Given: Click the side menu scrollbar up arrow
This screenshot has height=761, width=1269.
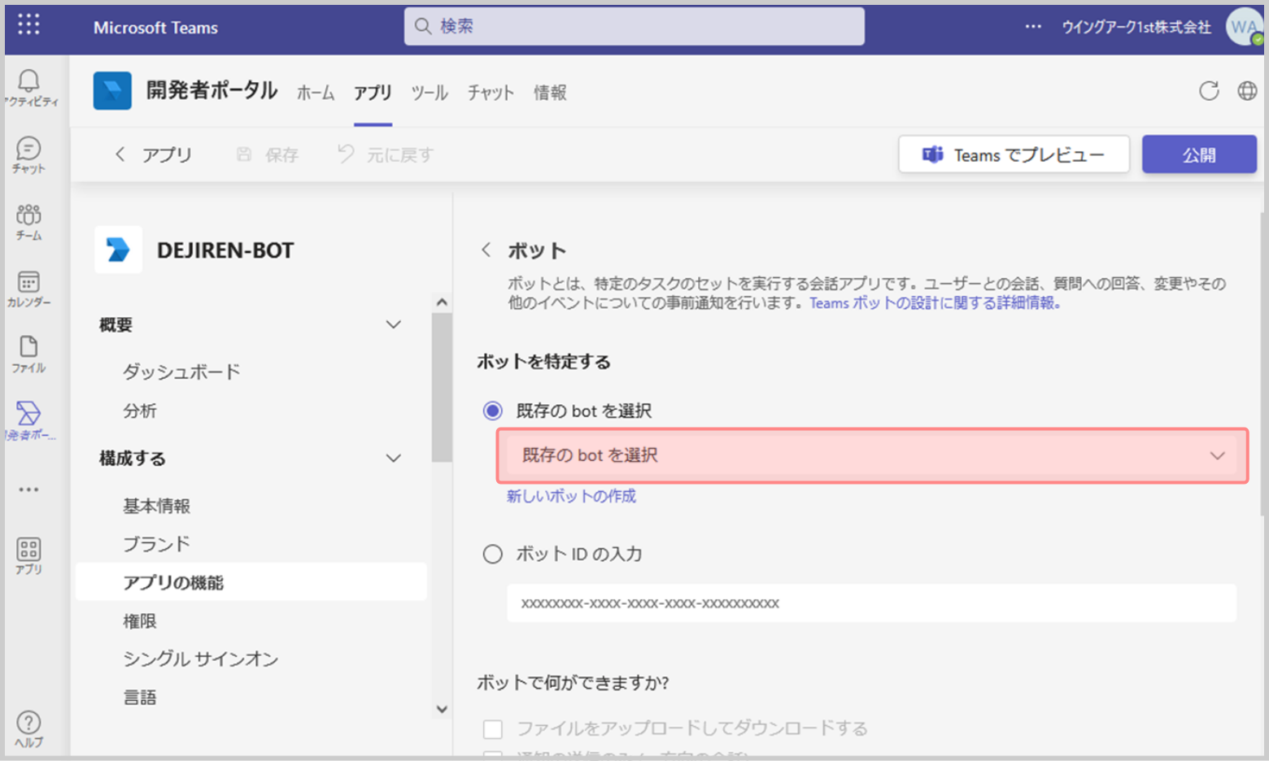Looking at the screenshot, I should pyautogui.click(x=442, y=302).
